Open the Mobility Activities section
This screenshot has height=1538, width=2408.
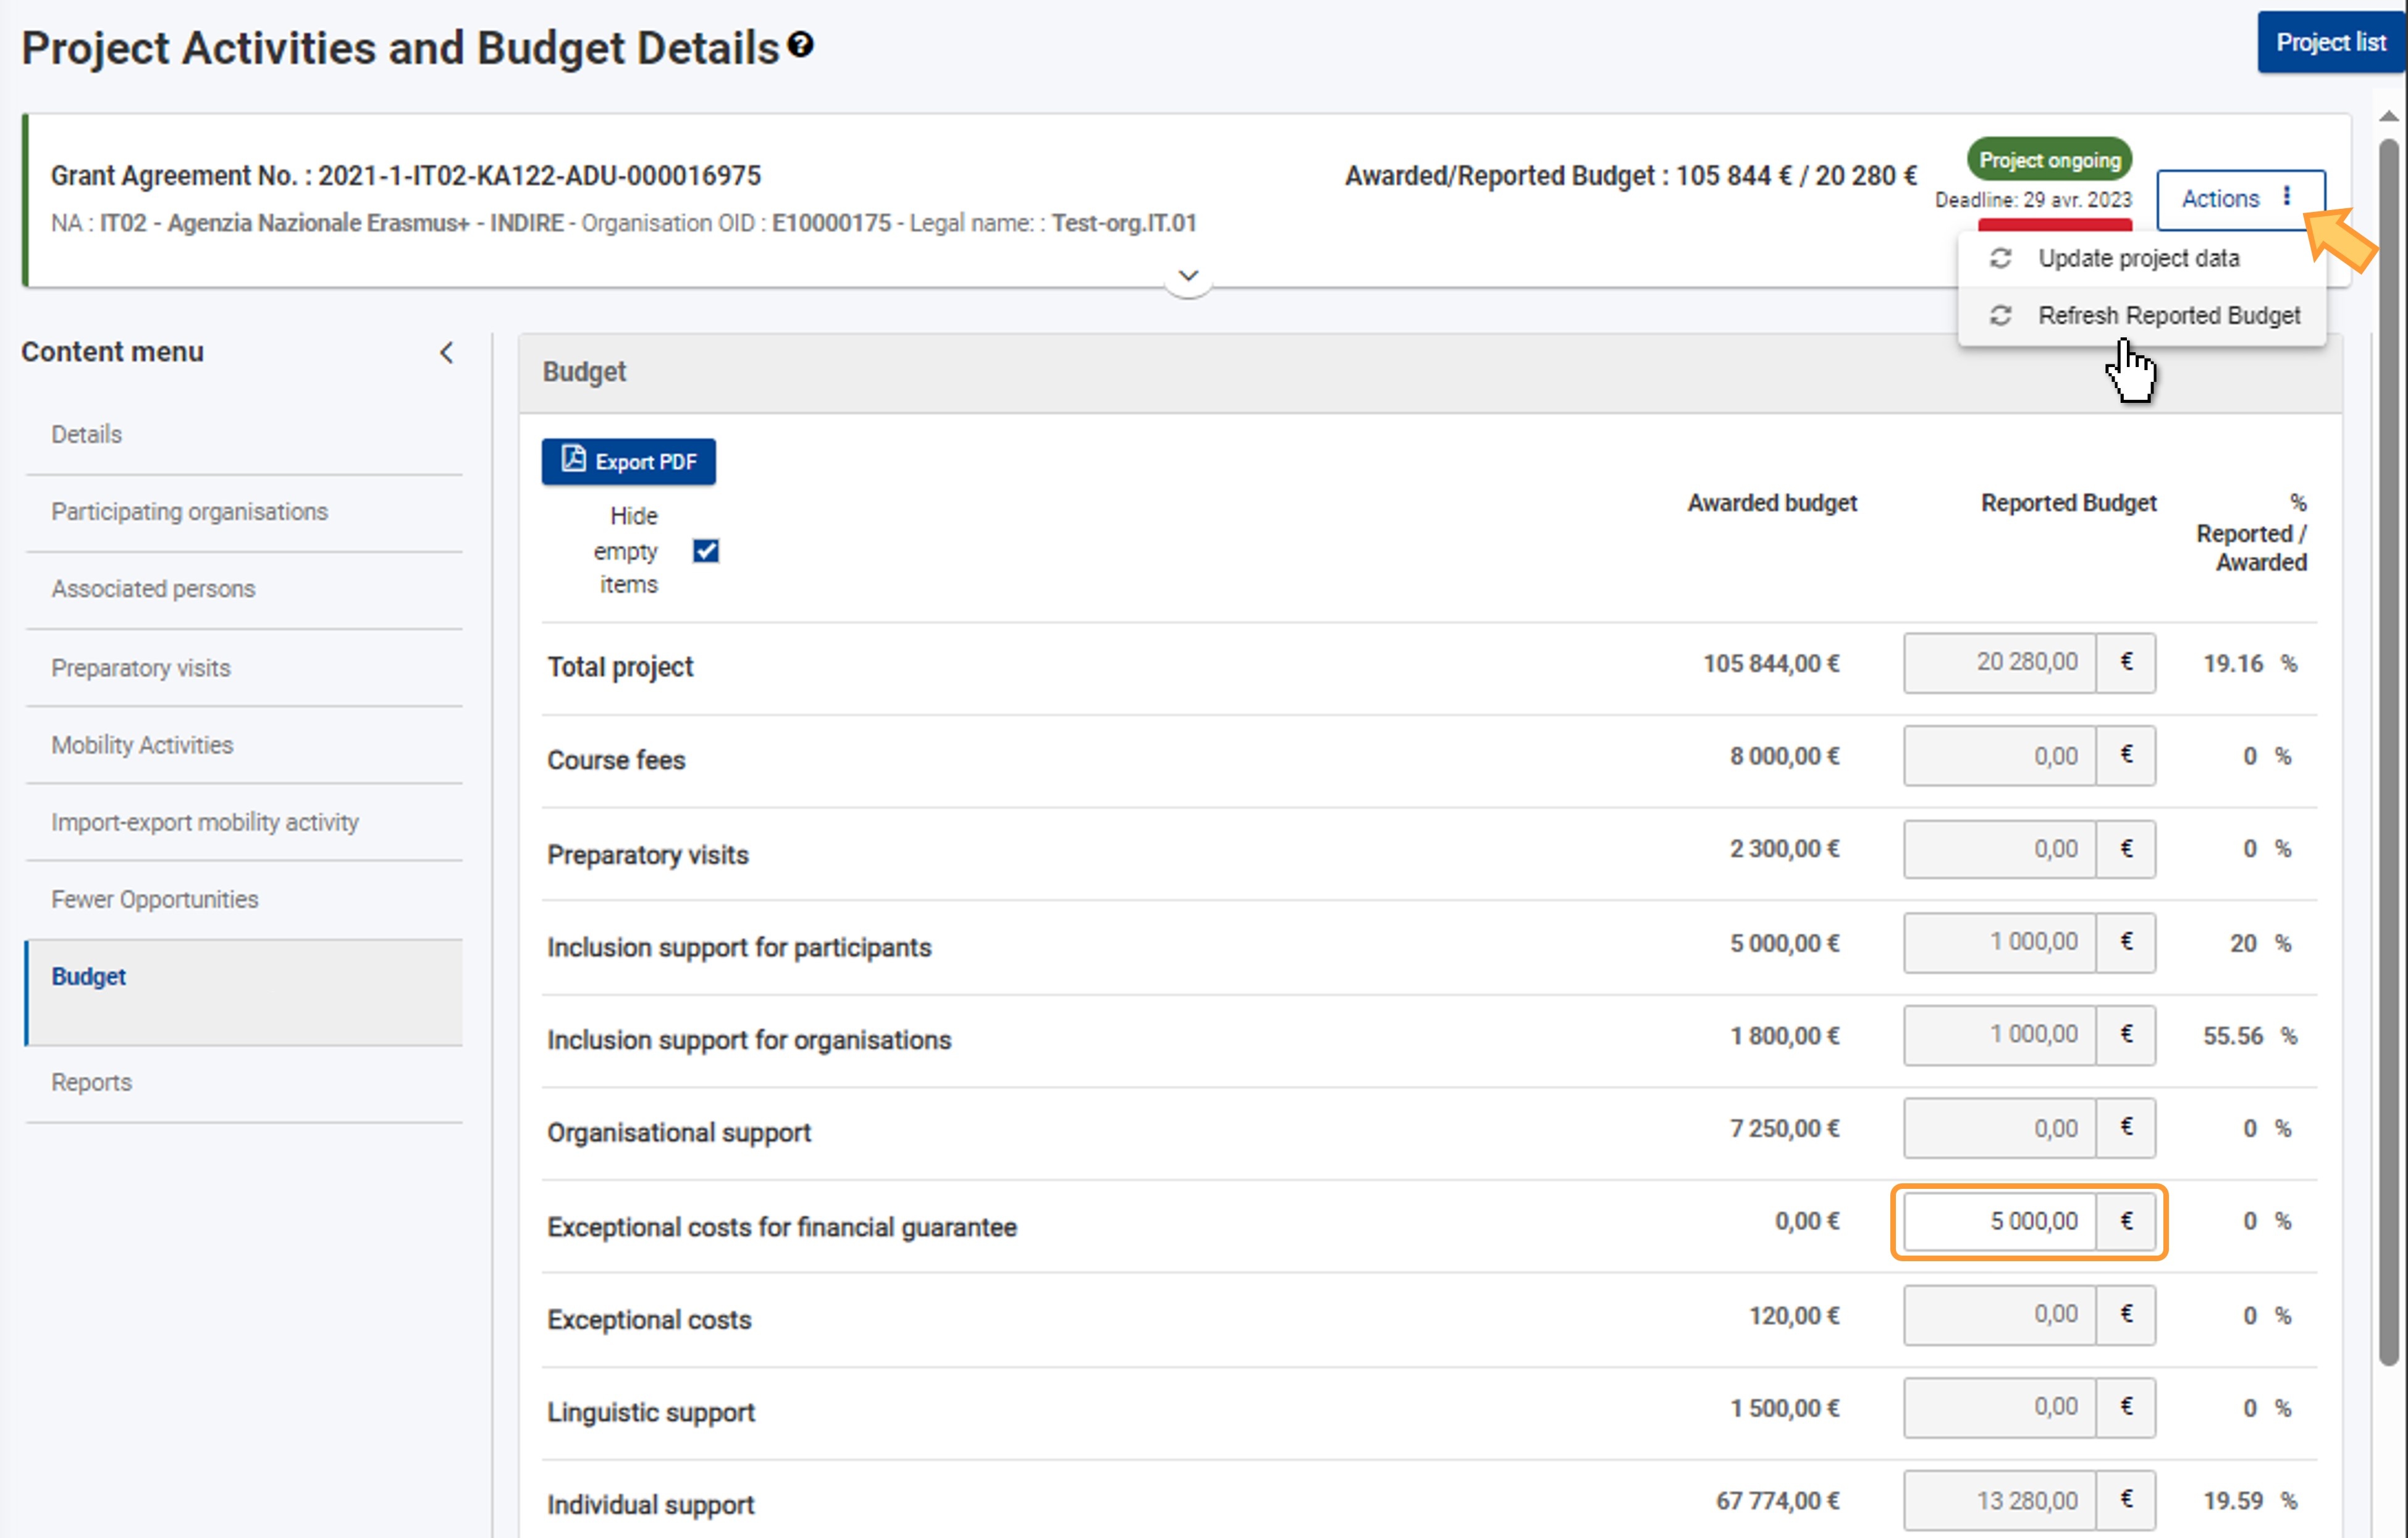click(142, 745)
